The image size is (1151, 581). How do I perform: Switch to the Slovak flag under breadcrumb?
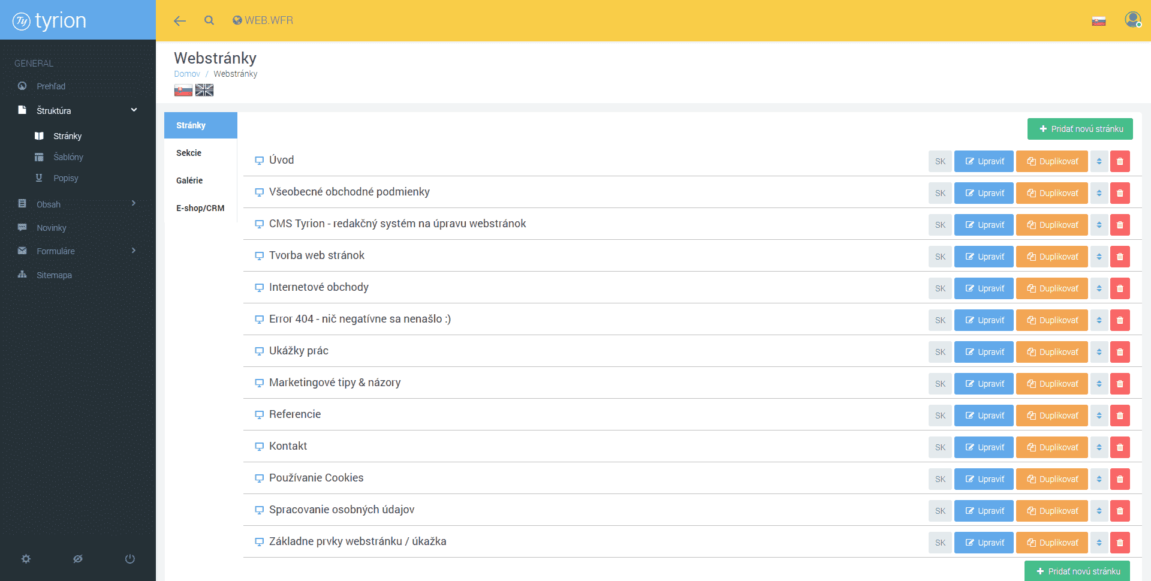[183, 90]
